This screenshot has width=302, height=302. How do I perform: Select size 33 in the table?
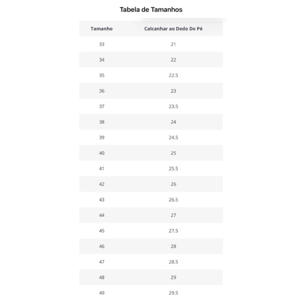click(102, 44)
